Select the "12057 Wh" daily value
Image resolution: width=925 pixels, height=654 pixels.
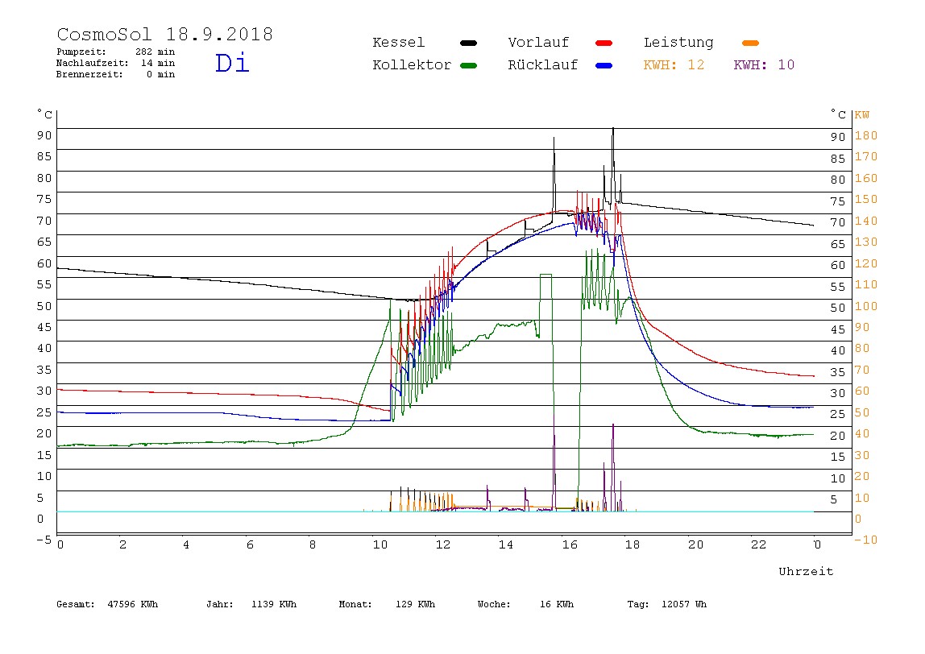(x=684, y=604)
